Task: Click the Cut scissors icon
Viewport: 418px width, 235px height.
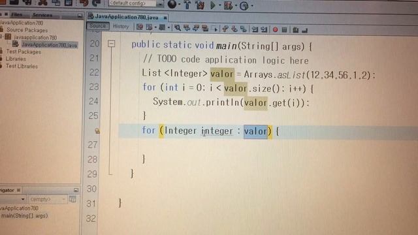Action: click(42, 3)
